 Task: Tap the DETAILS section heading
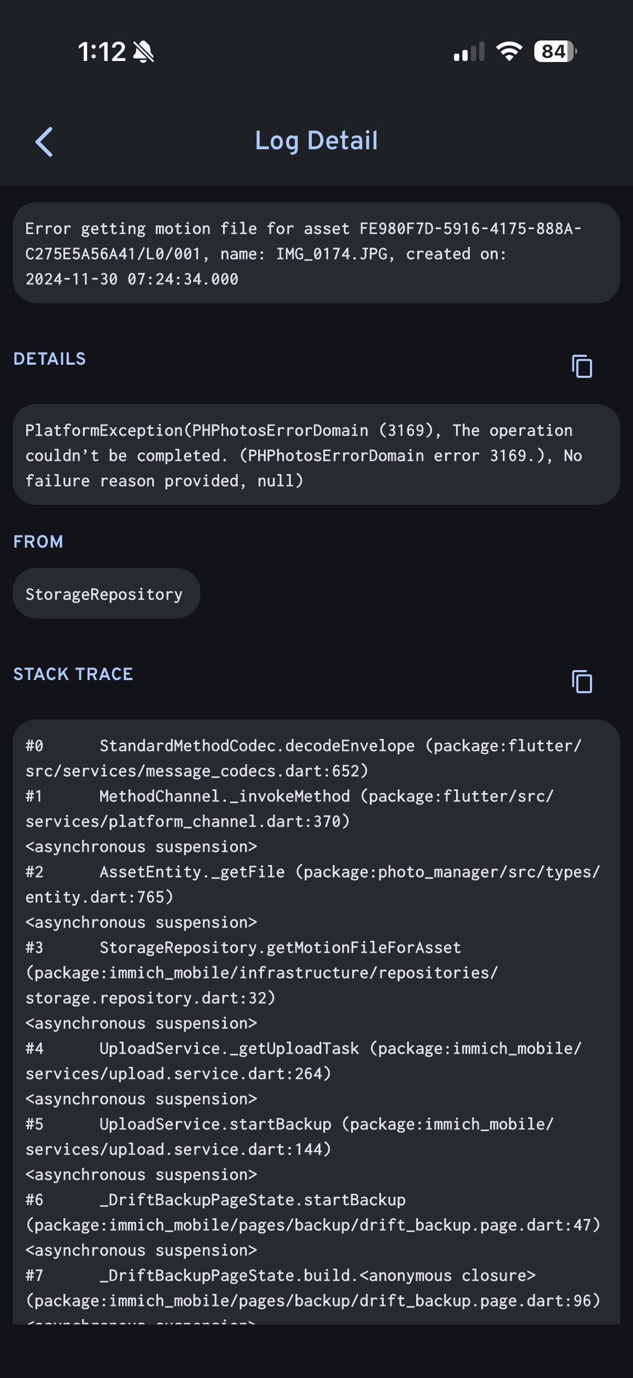pos(50,359)
